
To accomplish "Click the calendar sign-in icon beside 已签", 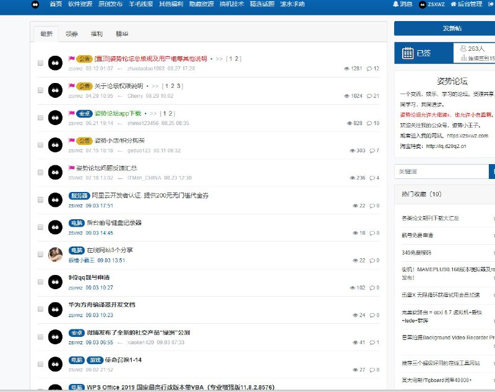I will point(408,53).
